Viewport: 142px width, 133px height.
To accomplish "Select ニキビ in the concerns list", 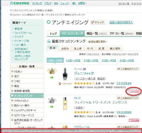I will [x=27, y=81].
